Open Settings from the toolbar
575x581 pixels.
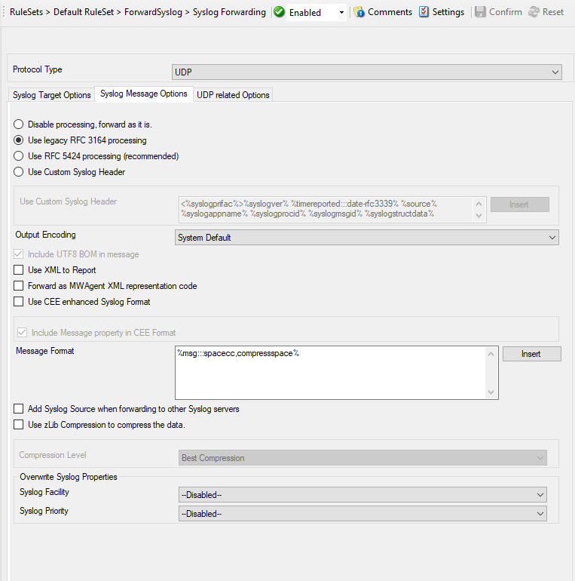click(x=424, y=12)
